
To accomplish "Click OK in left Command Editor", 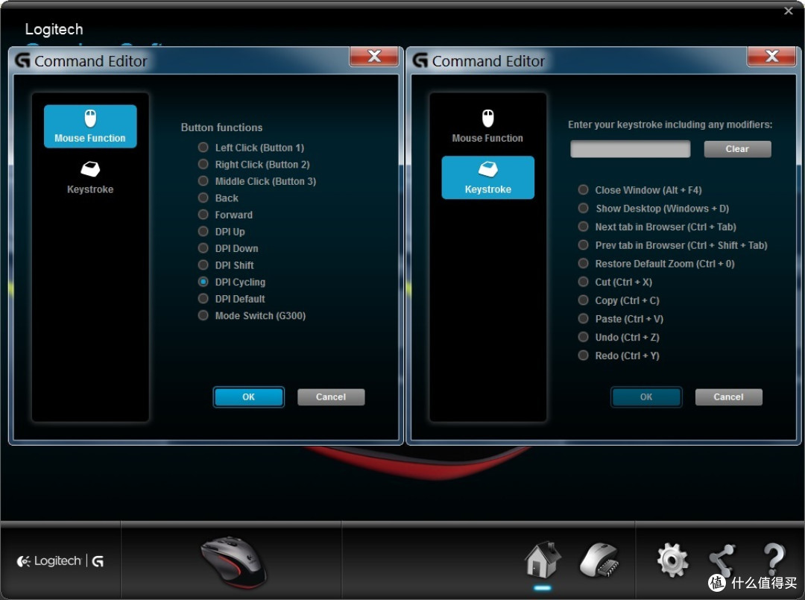I will 248,397.
